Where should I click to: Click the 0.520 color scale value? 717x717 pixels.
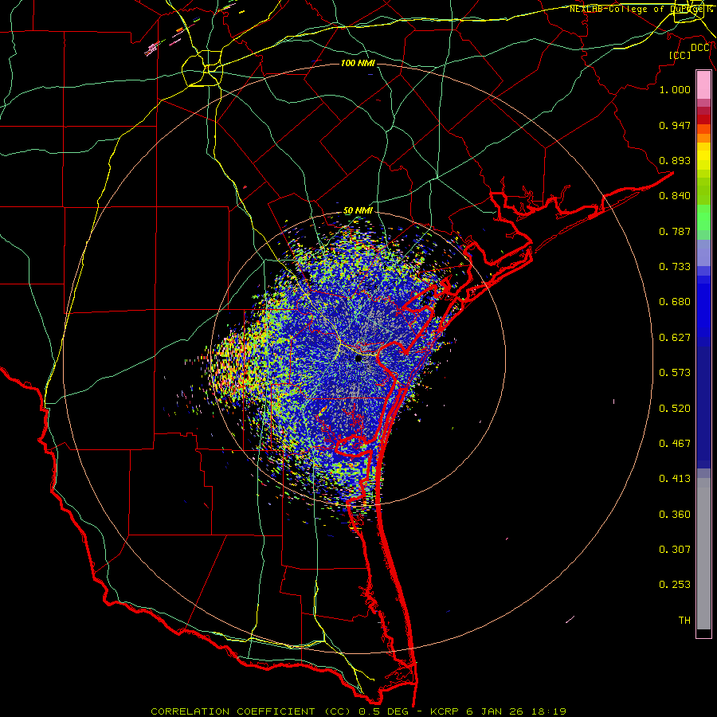click(x=675, y=409)
